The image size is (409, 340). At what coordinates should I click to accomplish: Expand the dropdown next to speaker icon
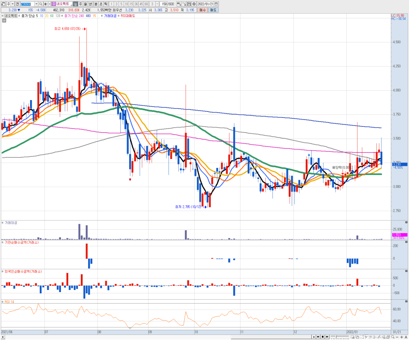pos(49,4)
